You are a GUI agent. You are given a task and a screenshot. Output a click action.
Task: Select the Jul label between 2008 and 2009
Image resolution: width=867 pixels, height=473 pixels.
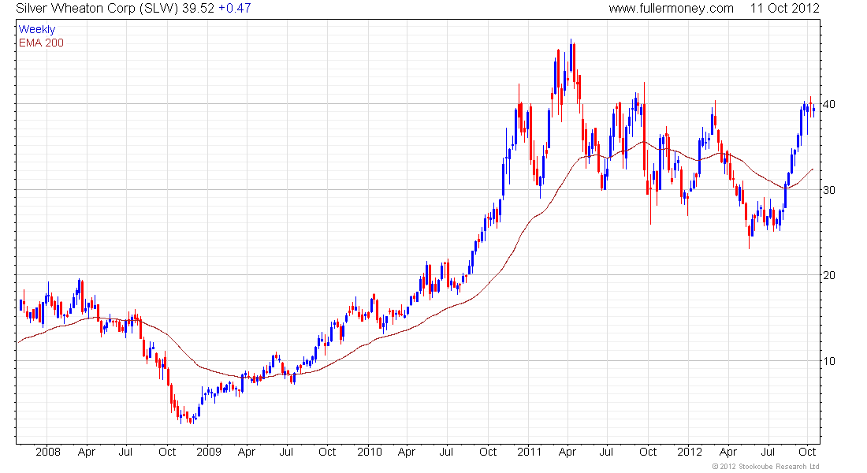click(126, 452)
